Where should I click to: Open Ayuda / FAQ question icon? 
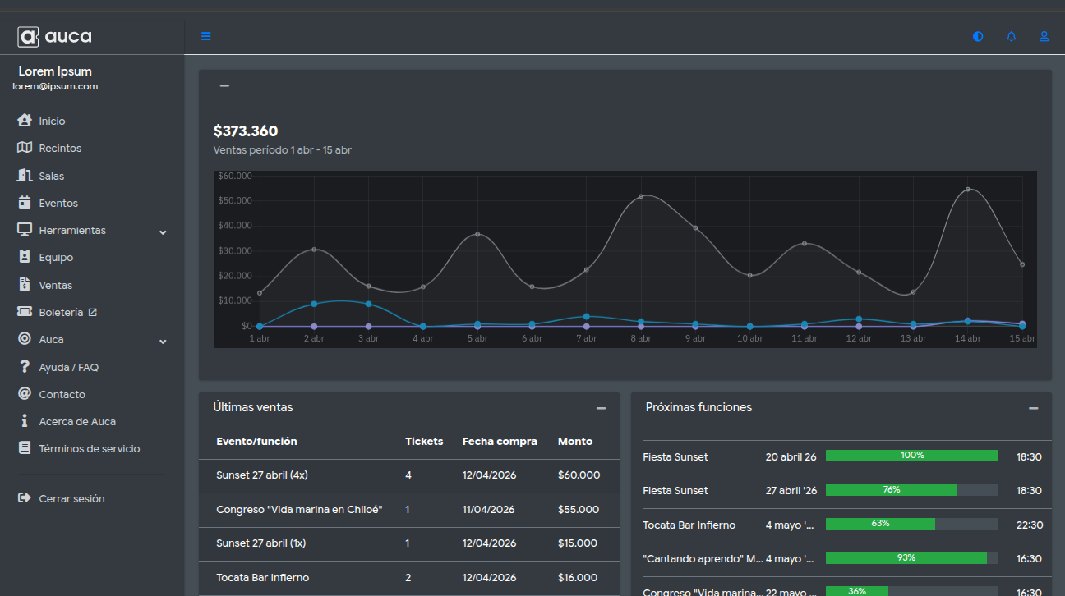pyautogui.click(x=25, y=367)
